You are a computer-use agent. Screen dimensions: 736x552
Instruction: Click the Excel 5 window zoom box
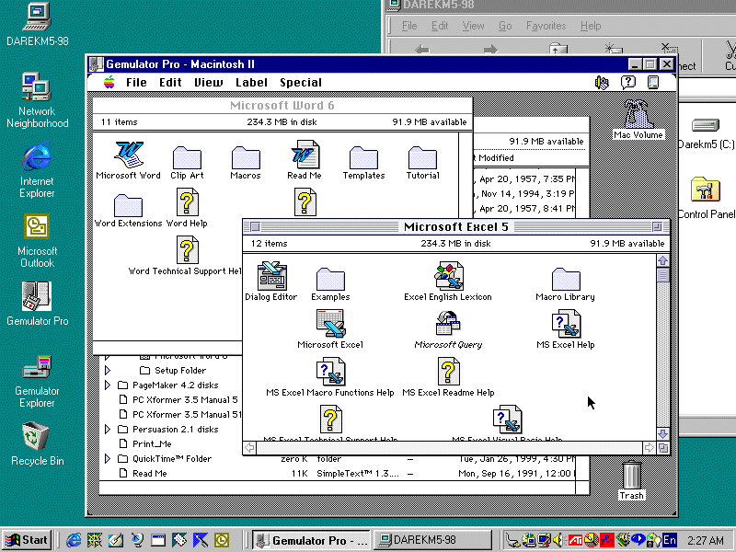[657, 227]
